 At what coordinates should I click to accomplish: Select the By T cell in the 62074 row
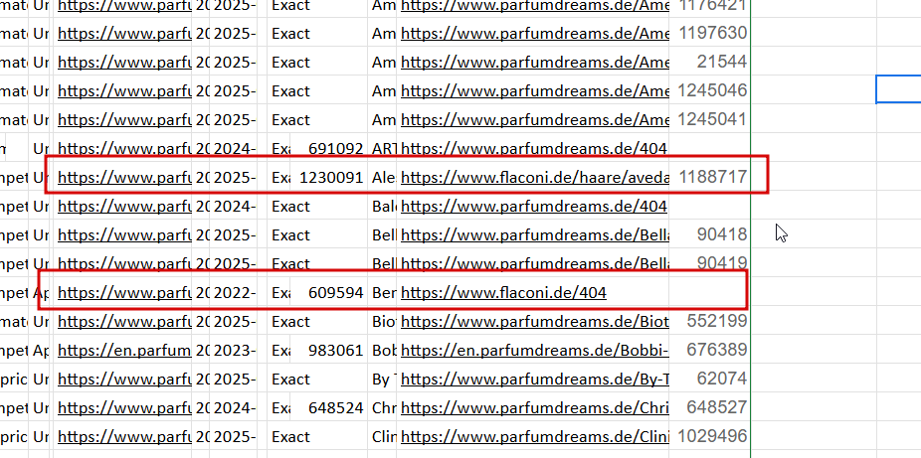[x=383, y=379]
